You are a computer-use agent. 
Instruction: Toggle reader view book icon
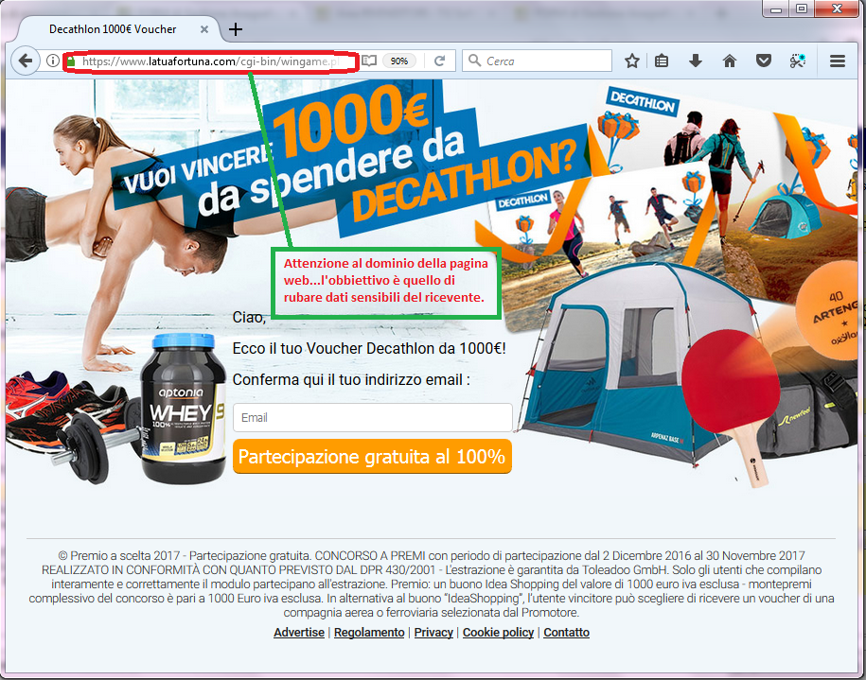click(369, 61)
